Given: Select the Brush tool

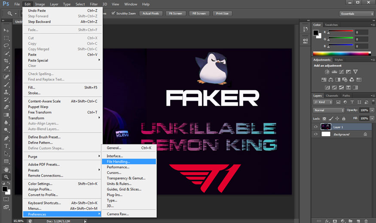Looking at the screenshot, I should [x=6, y=84].
